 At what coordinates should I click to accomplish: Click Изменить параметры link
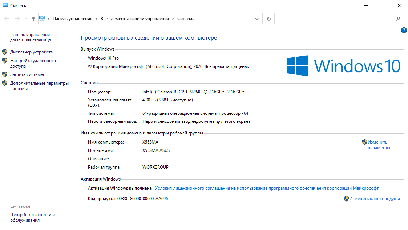click(x=378, y=145)
